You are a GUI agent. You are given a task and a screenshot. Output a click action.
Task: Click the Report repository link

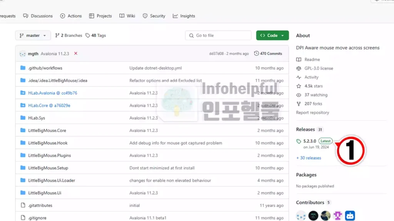(x=312, y=112)
